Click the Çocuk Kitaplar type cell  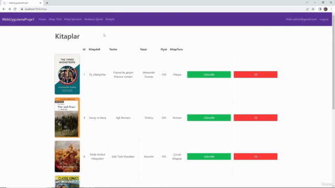click(x=177, y=157)
